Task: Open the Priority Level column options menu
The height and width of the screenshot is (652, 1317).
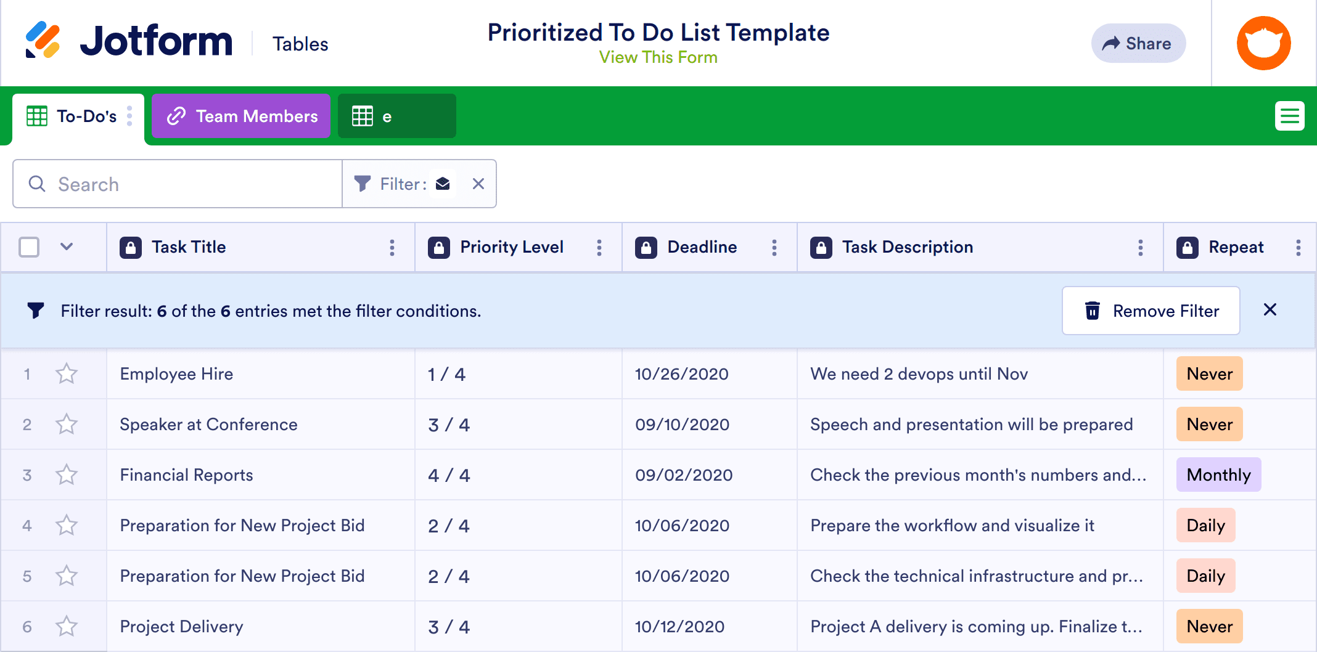Action: click(599, 247)
